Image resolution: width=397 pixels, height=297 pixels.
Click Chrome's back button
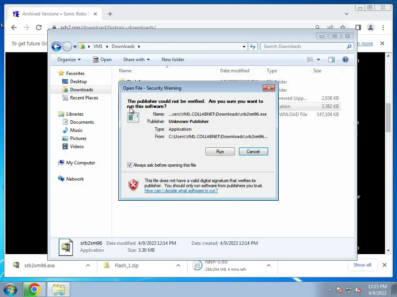[x=14, y=27]
